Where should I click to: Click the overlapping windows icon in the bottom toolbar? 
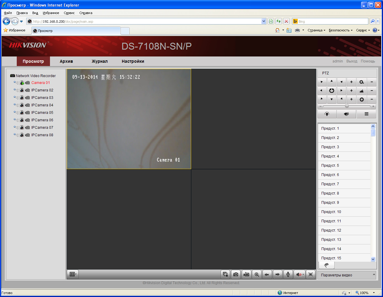[x=225, y=274]
